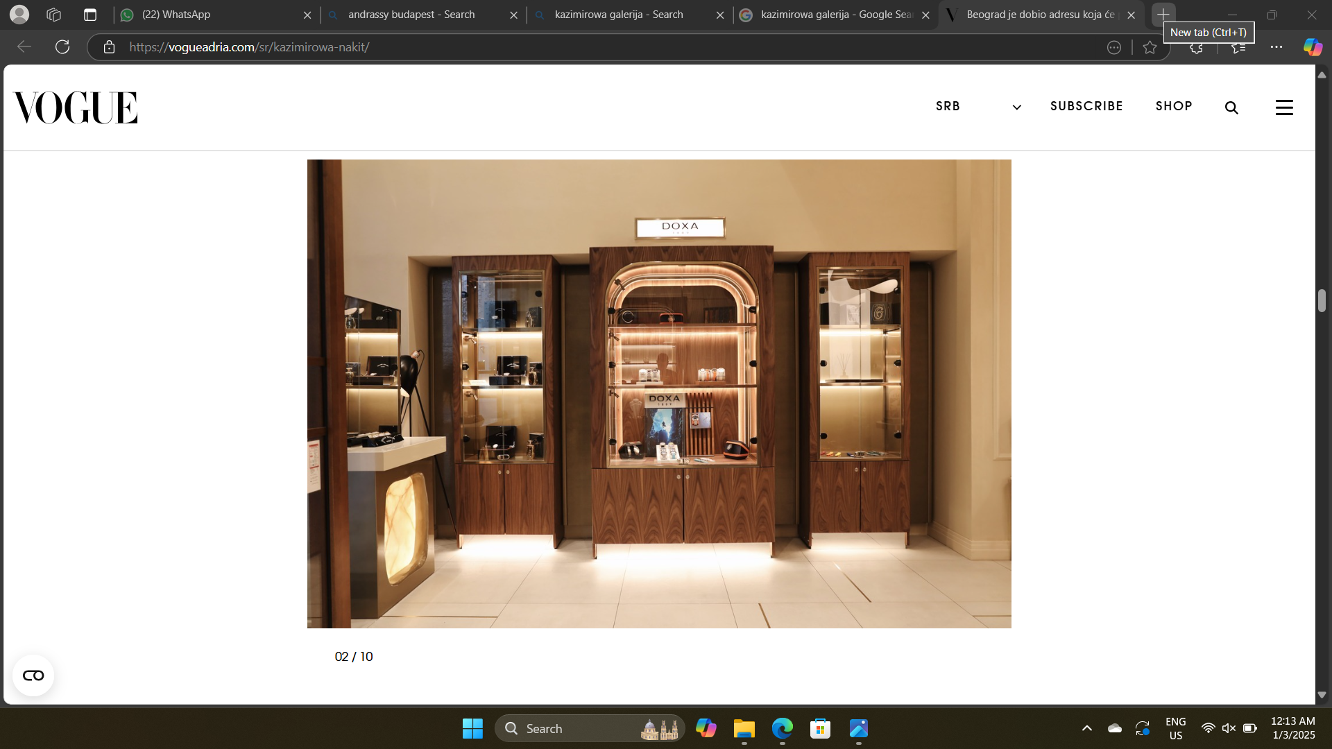
Task: Close the kazimirowa galerija Search tab
Action: point(720,15)
